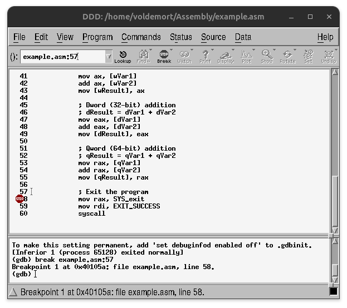Screen dimensions: 347x308
Task: Minimize the DDD window
Action: pos(291,17)
